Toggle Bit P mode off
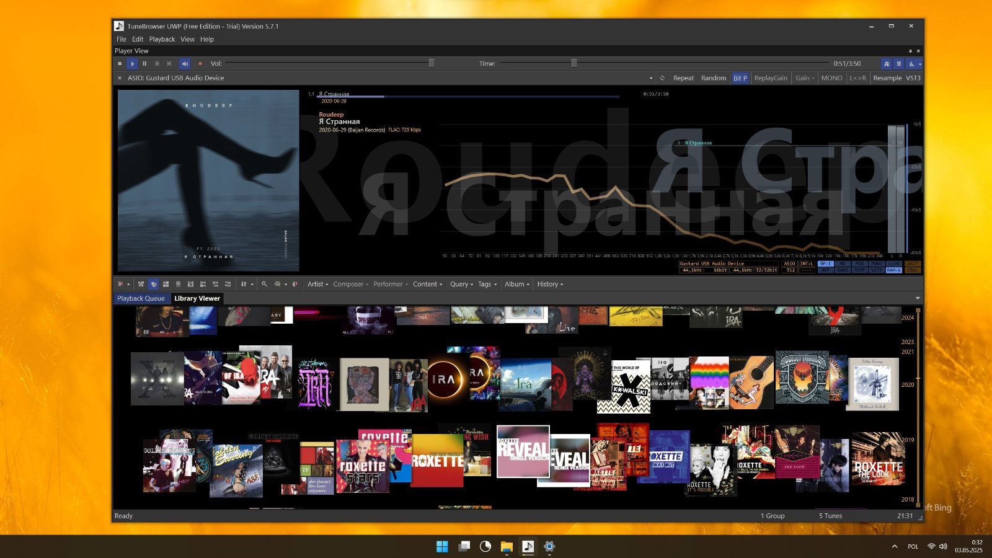Image resolution: width=992 pixels, height=558 pixels. click(740, 78)
